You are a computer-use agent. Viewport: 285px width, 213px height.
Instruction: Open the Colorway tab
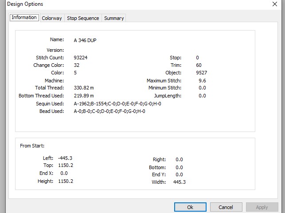pos(52,18)
